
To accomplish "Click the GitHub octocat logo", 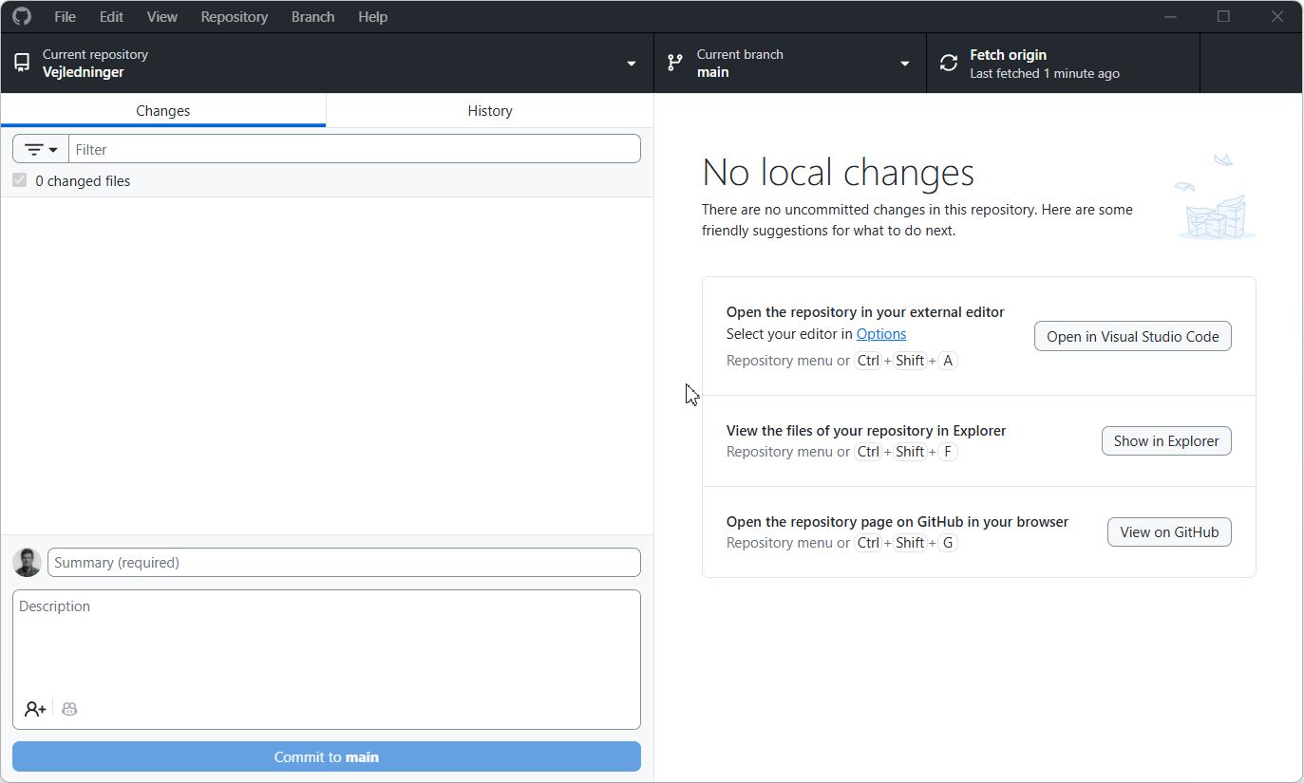I will point(21,16).
